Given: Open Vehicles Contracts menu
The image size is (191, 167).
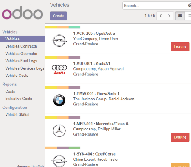Looking at the screenshot, I should [x=21, y=46].
